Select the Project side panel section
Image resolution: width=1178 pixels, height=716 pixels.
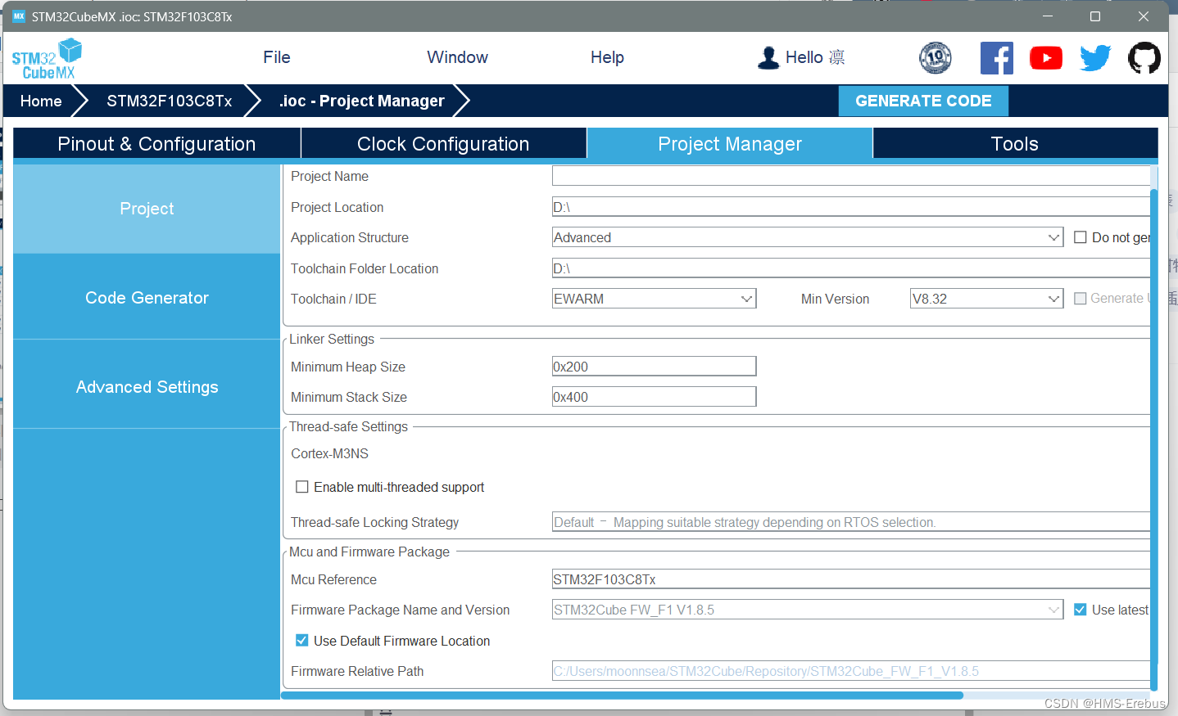pos(147,209)
